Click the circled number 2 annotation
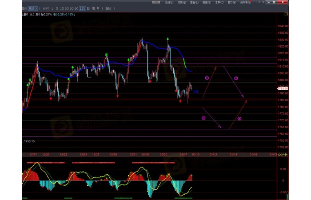Image resolution: width=311 pixels, height=200 pixels. pos(236,78)
